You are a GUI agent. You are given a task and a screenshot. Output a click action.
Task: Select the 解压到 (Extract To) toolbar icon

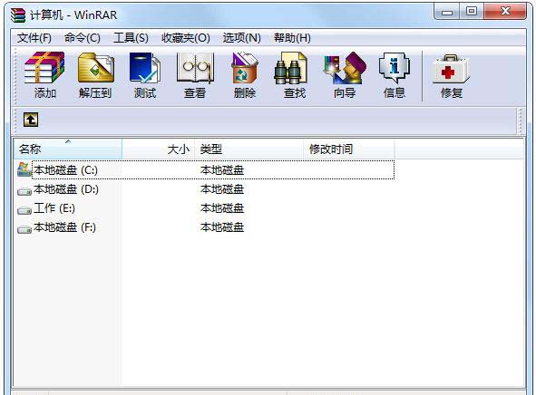tap(95, 68)
